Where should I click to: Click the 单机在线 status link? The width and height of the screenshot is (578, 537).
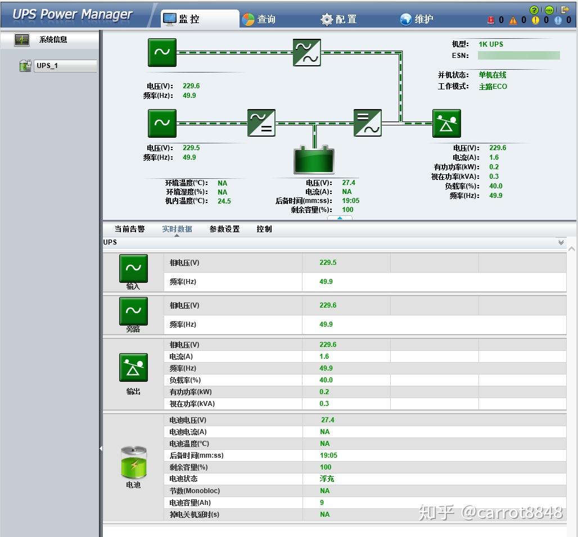pos(493,75)
